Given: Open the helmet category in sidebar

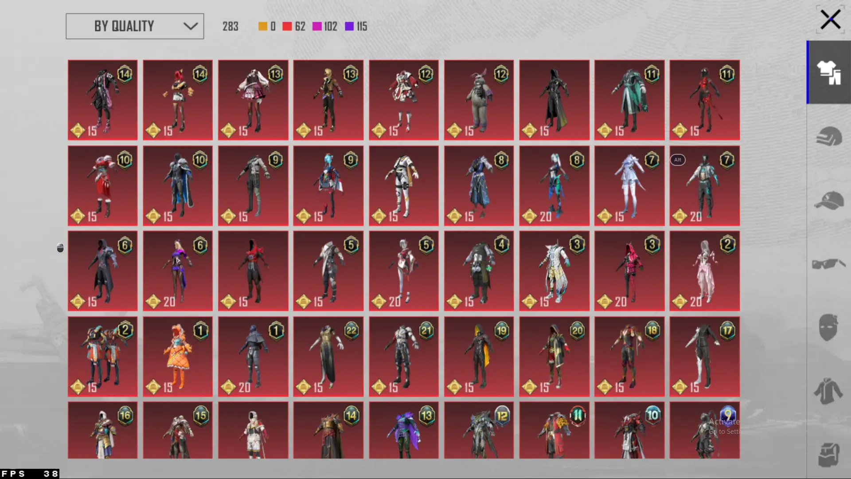Looking at the screenshot, I should (x=828, y=136).
